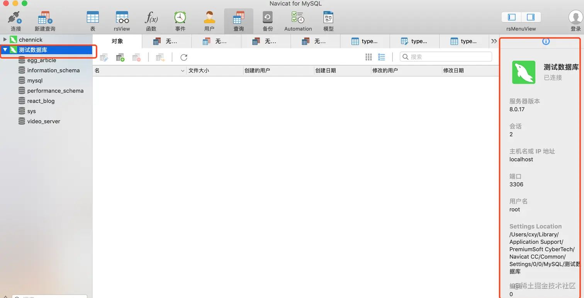Click the export query arrow icon
The image size is (584, 298).
(160, 58)
